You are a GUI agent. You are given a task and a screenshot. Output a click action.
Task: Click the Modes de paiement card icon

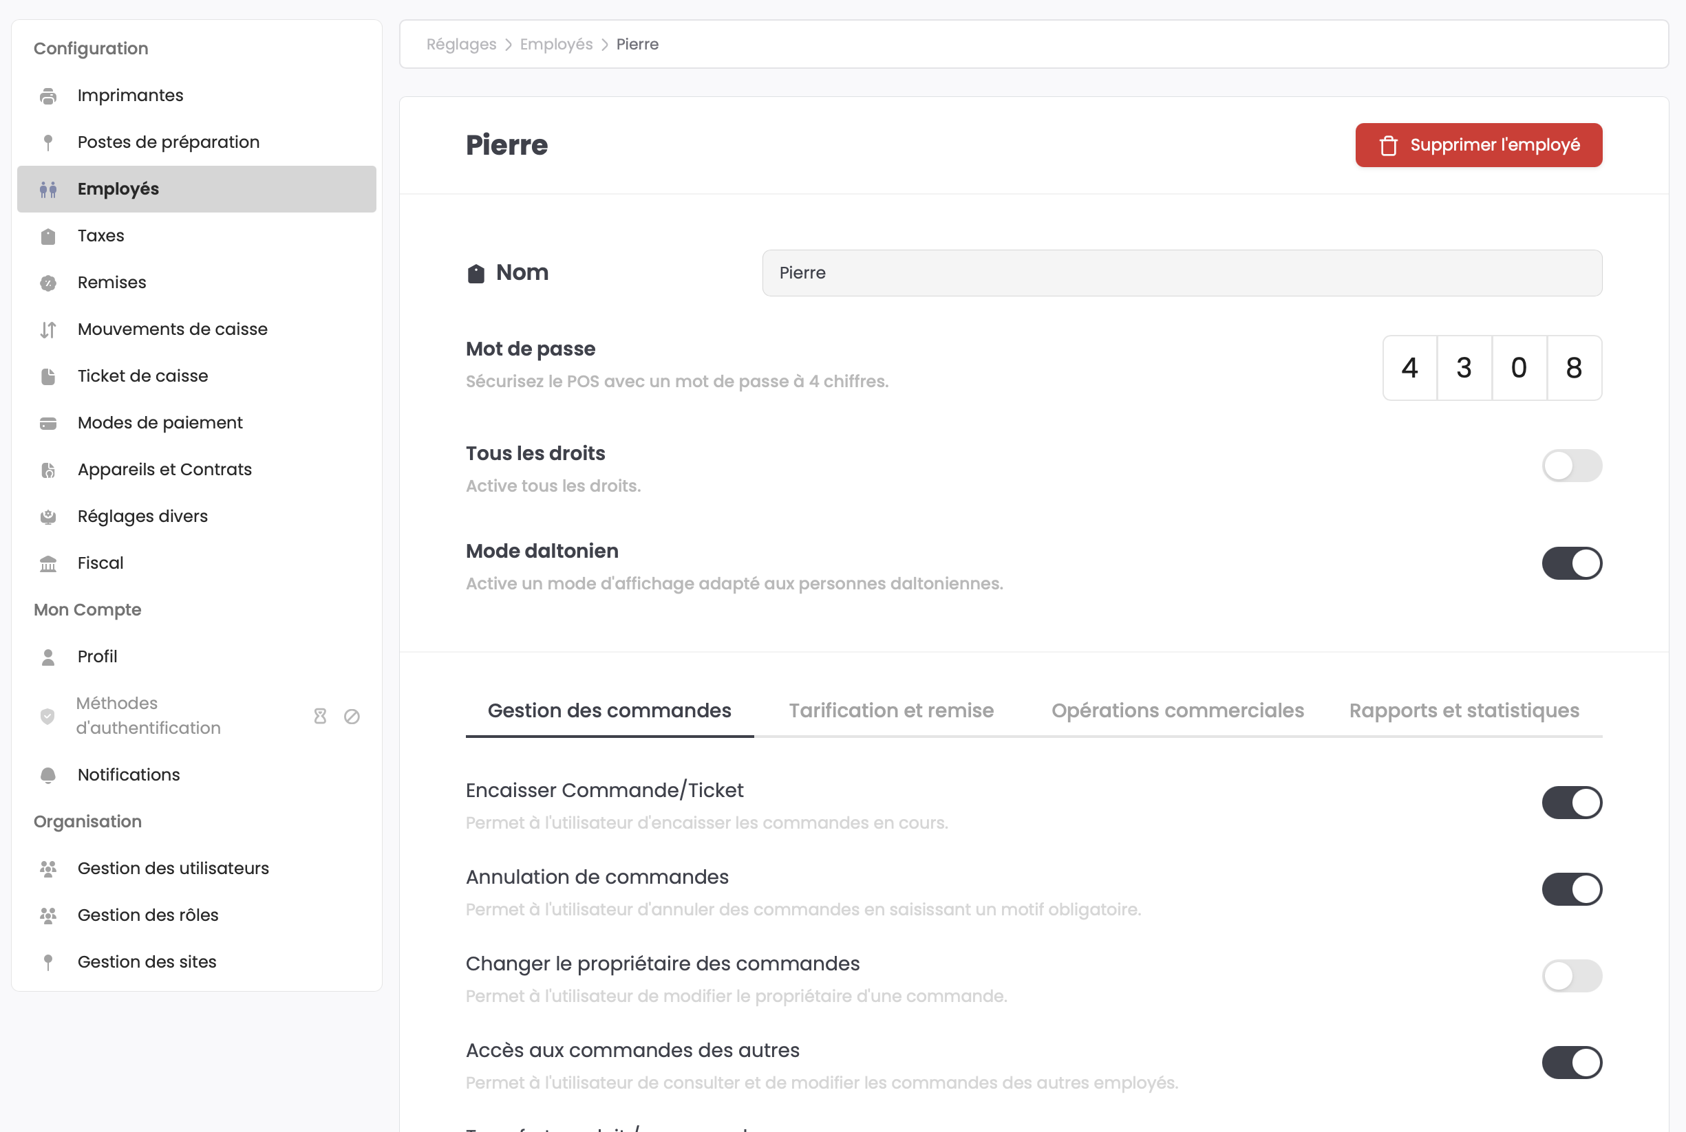tap(47, 423)
